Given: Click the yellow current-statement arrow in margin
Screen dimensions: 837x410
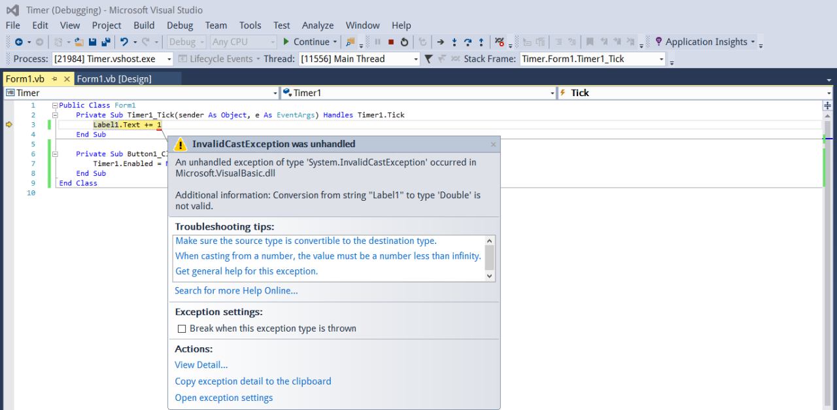Looking at the screenshot, I should coord(9,124).
